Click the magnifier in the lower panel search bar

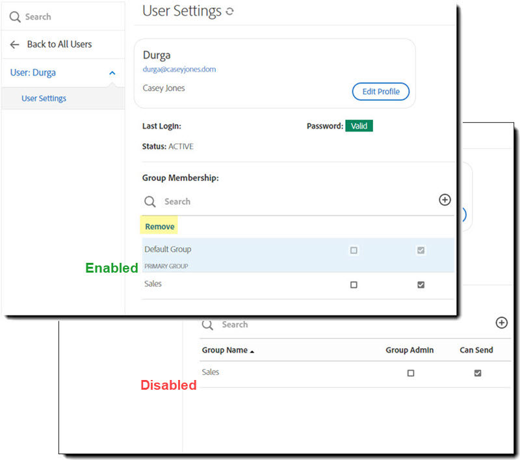click(207, 324)
